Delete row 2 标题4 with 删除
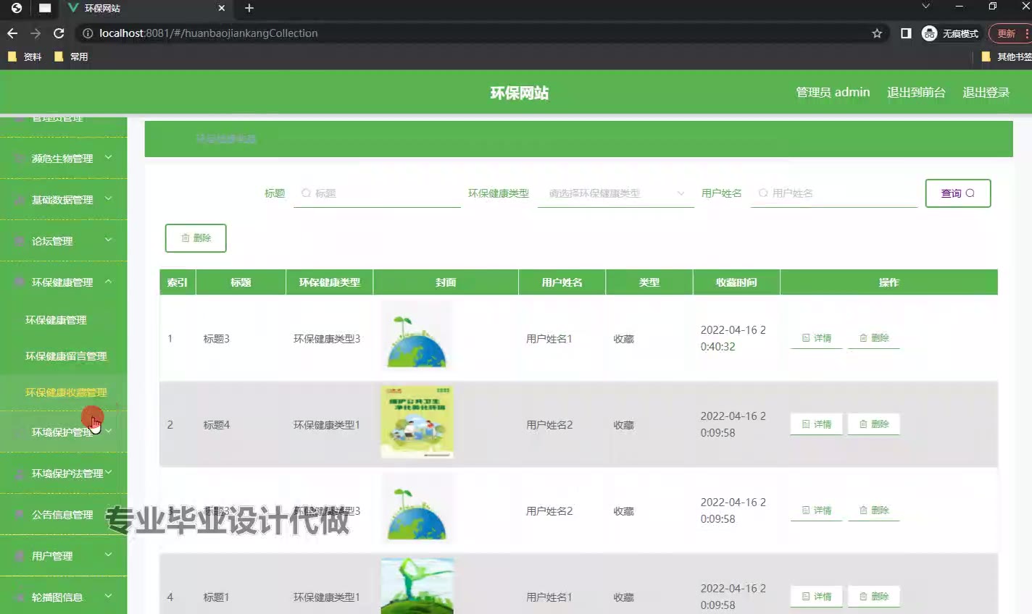Screen dimensions: 1032x614 point(874,424)
